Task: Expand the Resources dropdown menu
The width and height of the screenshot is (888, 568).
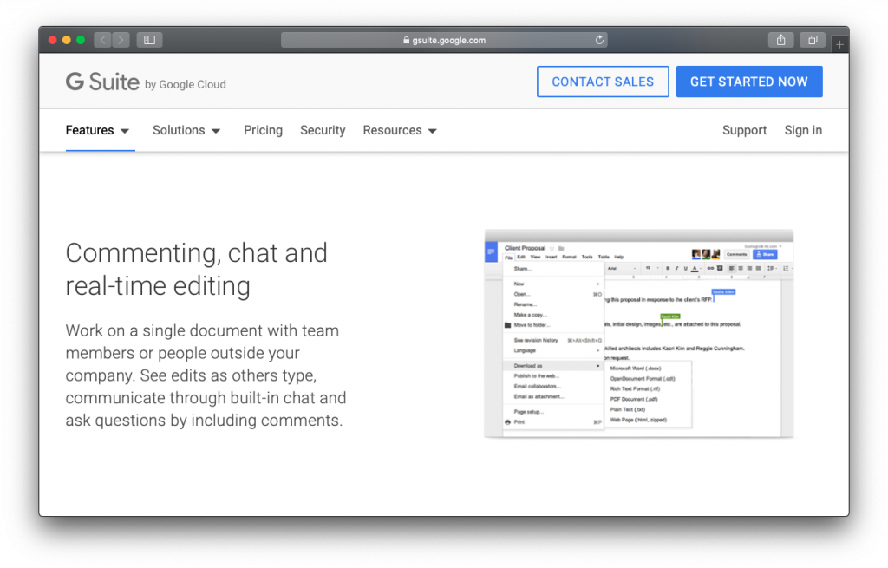Action: pyautogui.click(x=400, y=130)
